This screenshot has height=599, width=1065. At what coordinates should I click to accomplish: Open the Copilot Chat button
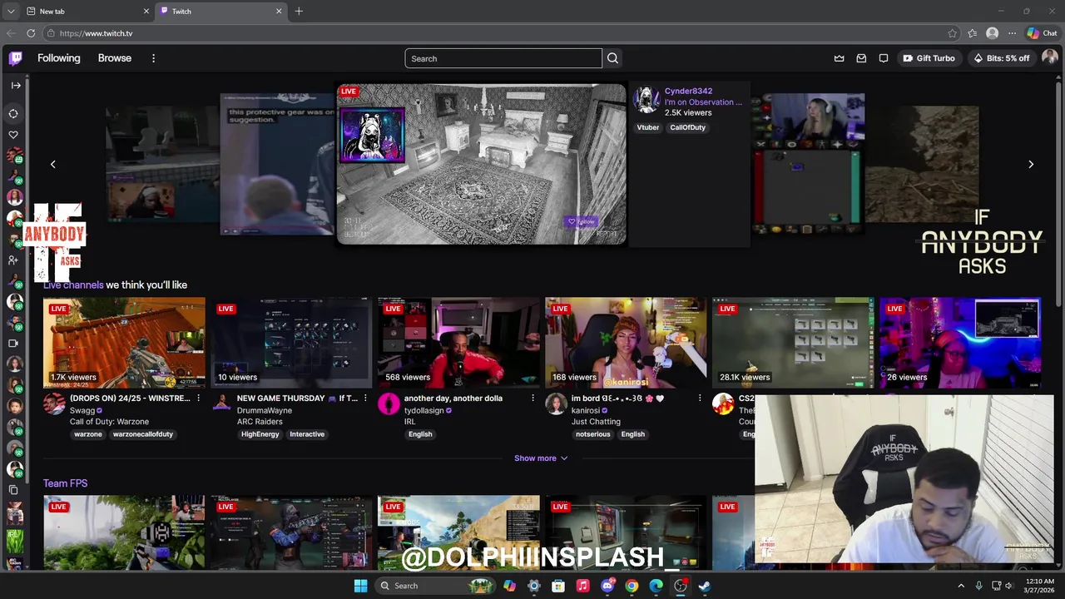tap(1042, 33)
